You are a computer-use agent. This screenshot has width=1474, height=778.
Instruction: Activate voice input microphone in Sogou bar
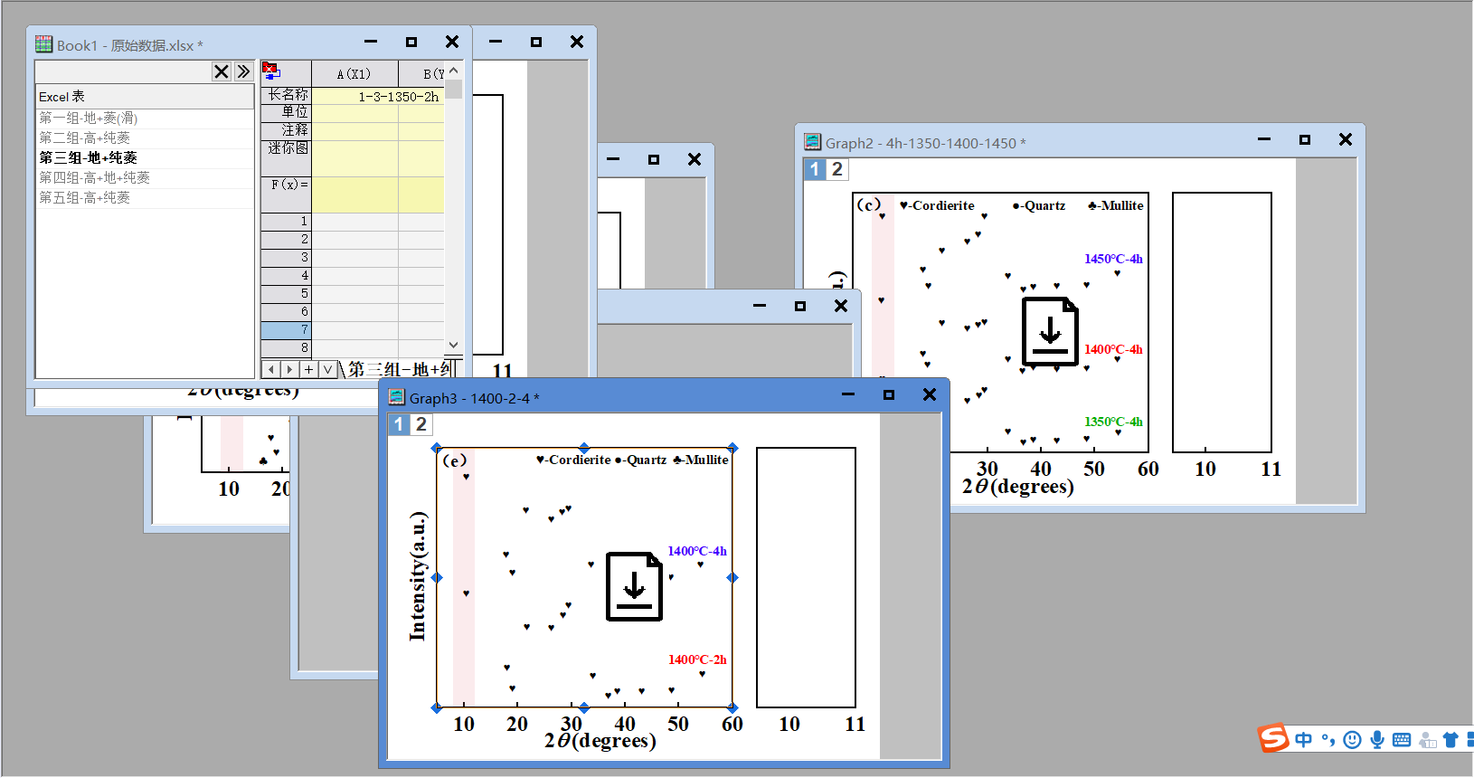1376,740
